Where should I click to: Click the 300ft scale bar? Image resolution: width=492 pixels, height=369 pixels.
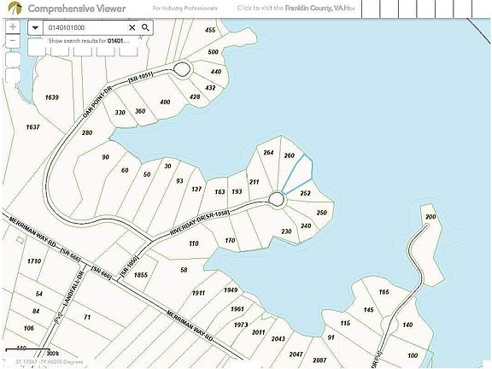[28, 350]
